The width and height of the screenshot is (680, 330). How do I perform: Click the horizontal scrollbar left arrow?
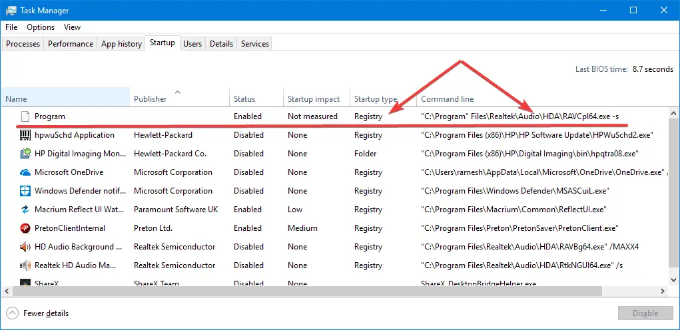coord(6,291)
